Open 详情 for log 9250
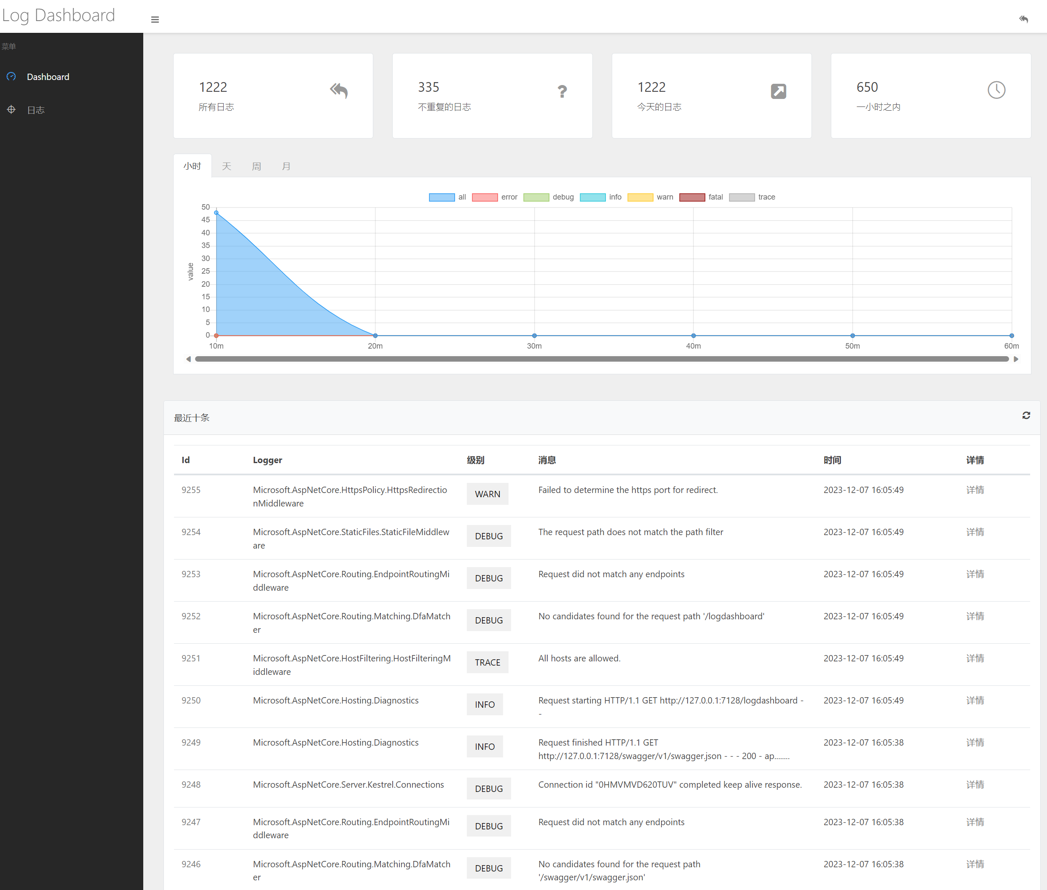 click(x=975, y=701)
